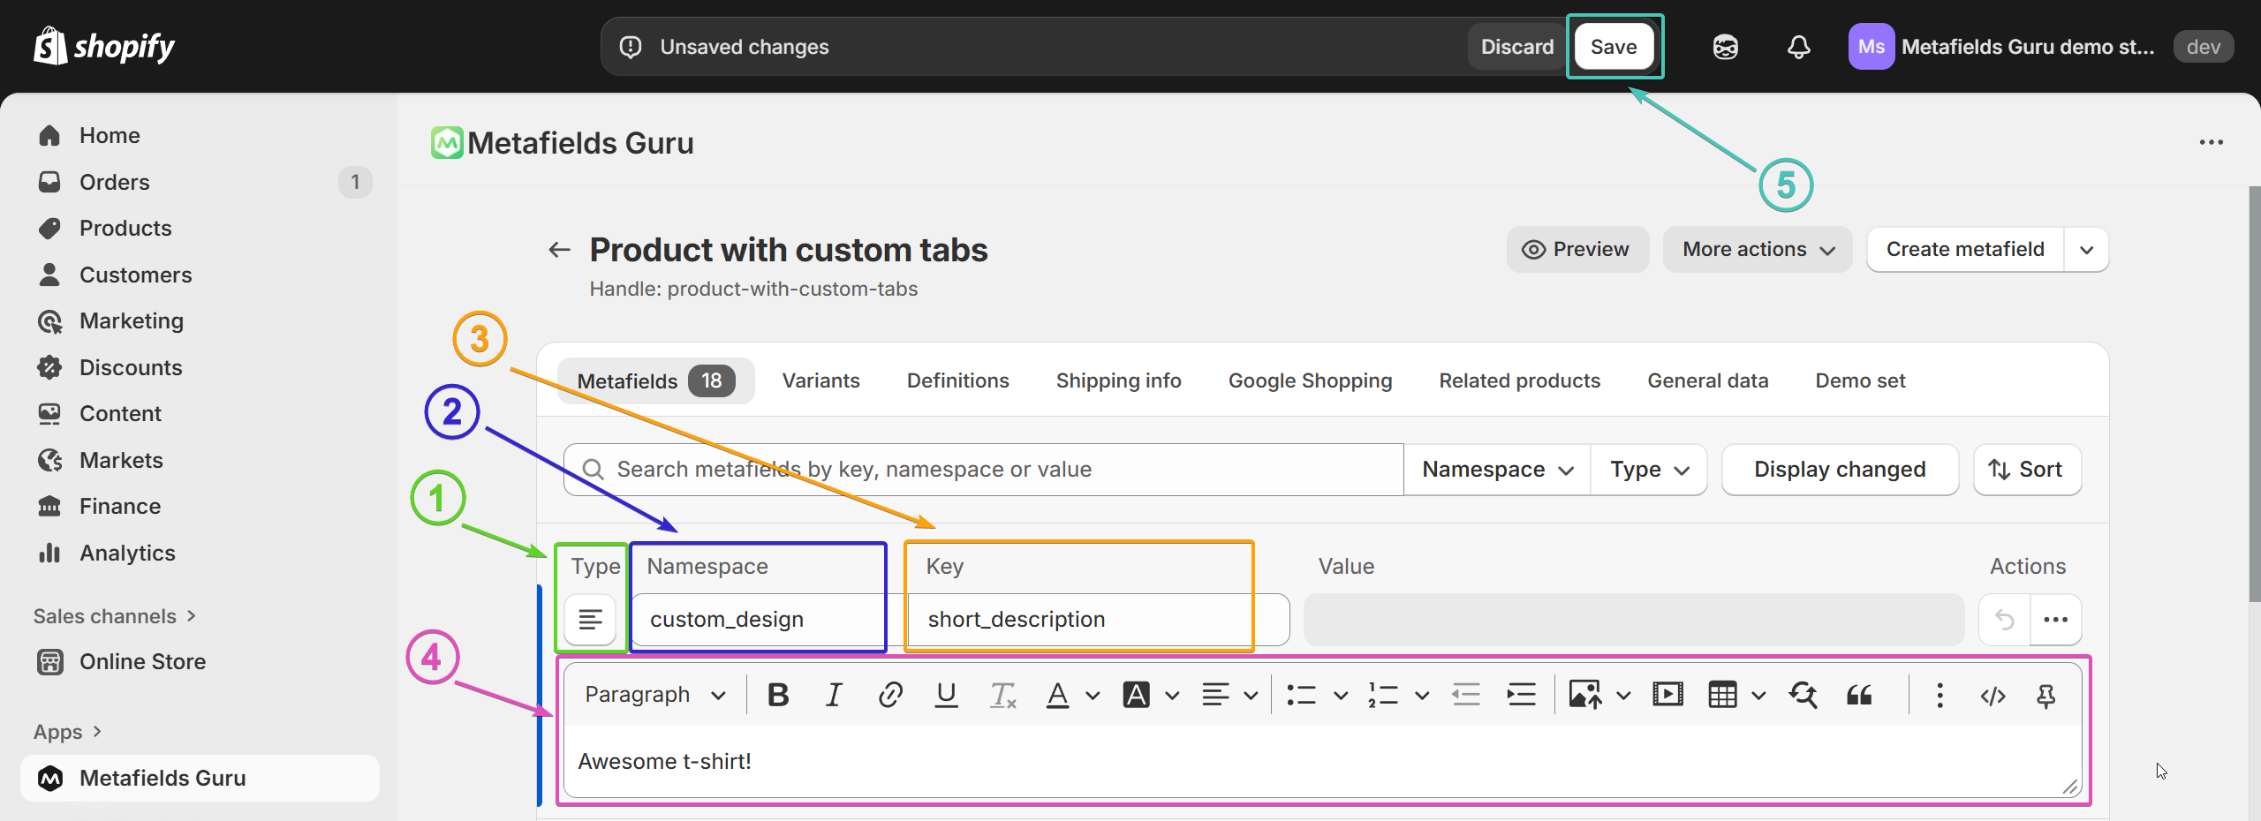Toggle bold formatting in the editor toolbar
Viewport: 2261px width, 821px height.
(778, 695)
